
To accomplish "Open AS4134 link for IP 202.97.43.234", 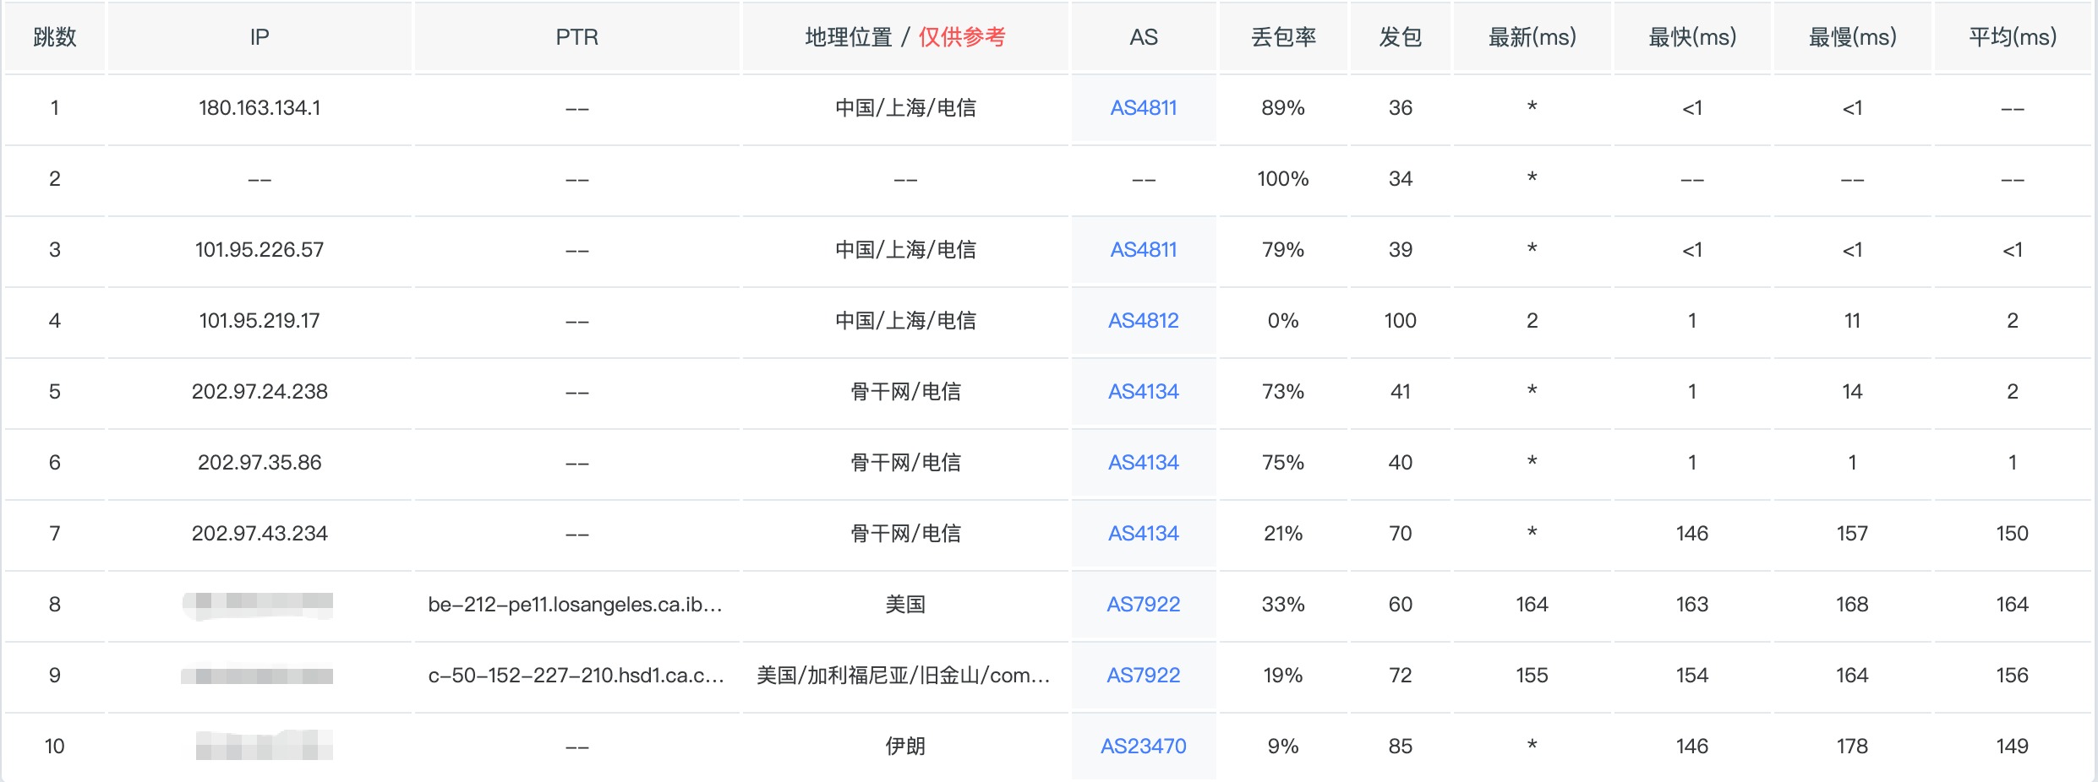I will 1143,534.
